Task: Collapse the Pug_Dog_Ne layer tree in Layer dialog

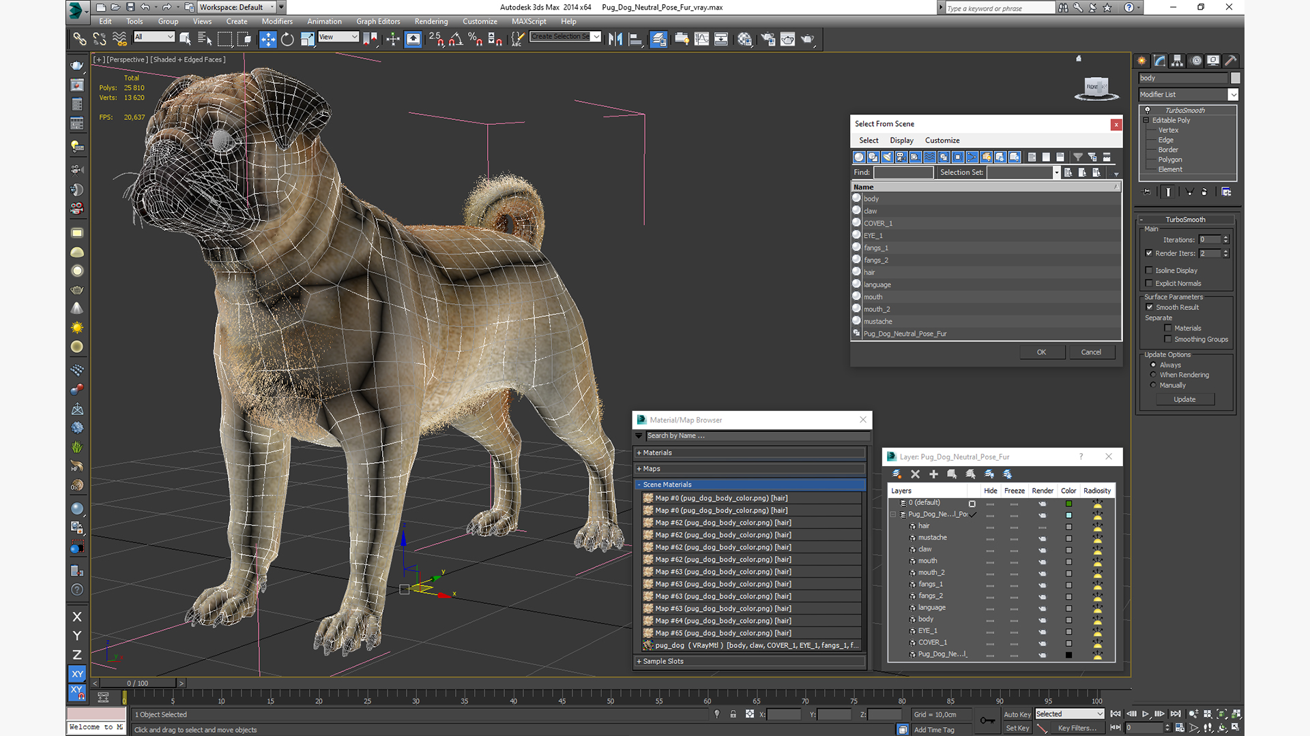Action: [x=893, y=515]
